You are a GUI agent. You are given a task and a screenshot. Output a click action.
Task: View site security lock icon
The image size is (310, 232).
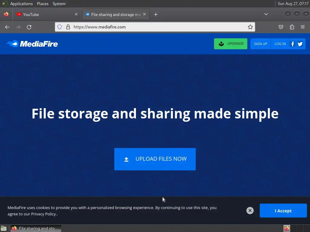pyautogui.click(x=68, y=27)
